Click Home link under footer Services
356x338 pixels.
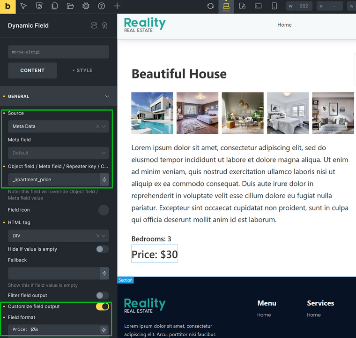(x=314, y=315)
